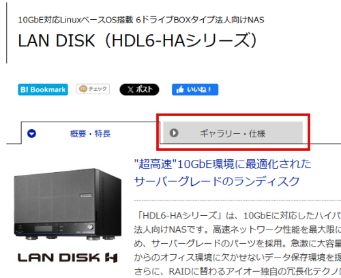Add a Hatena Bookmark for this page
341x278 pixels.
[43, 89]
